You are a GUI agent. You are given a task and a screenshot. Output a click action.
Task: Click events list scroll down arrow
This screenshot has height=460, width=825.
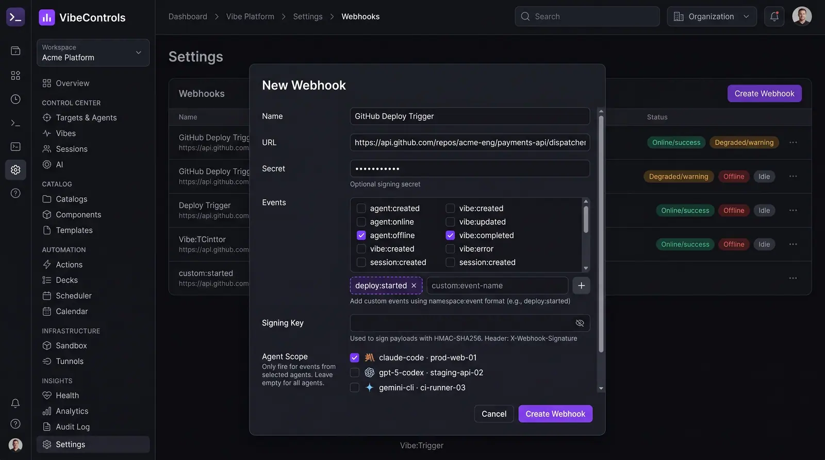[586, 268]
